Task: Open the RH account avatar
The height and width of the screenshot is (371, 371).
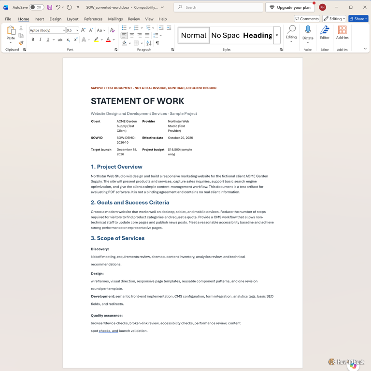Action: (322, 7)
